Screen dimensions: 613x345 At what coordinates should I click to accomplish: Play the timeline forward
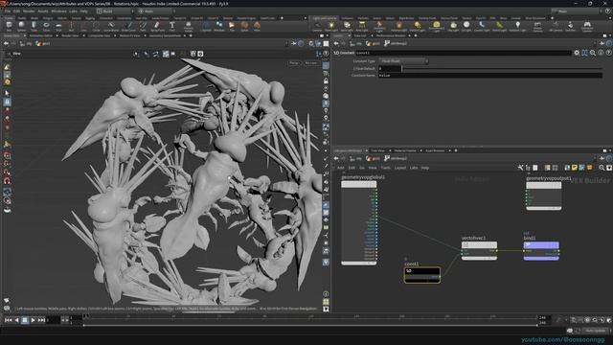33,320
